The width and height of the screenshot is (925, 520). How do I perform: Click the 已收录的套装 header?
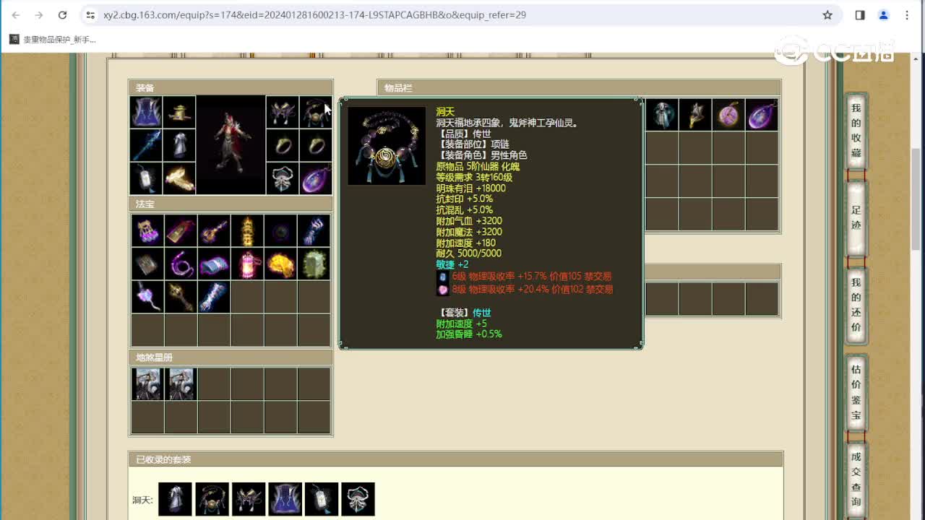(455, 459)
